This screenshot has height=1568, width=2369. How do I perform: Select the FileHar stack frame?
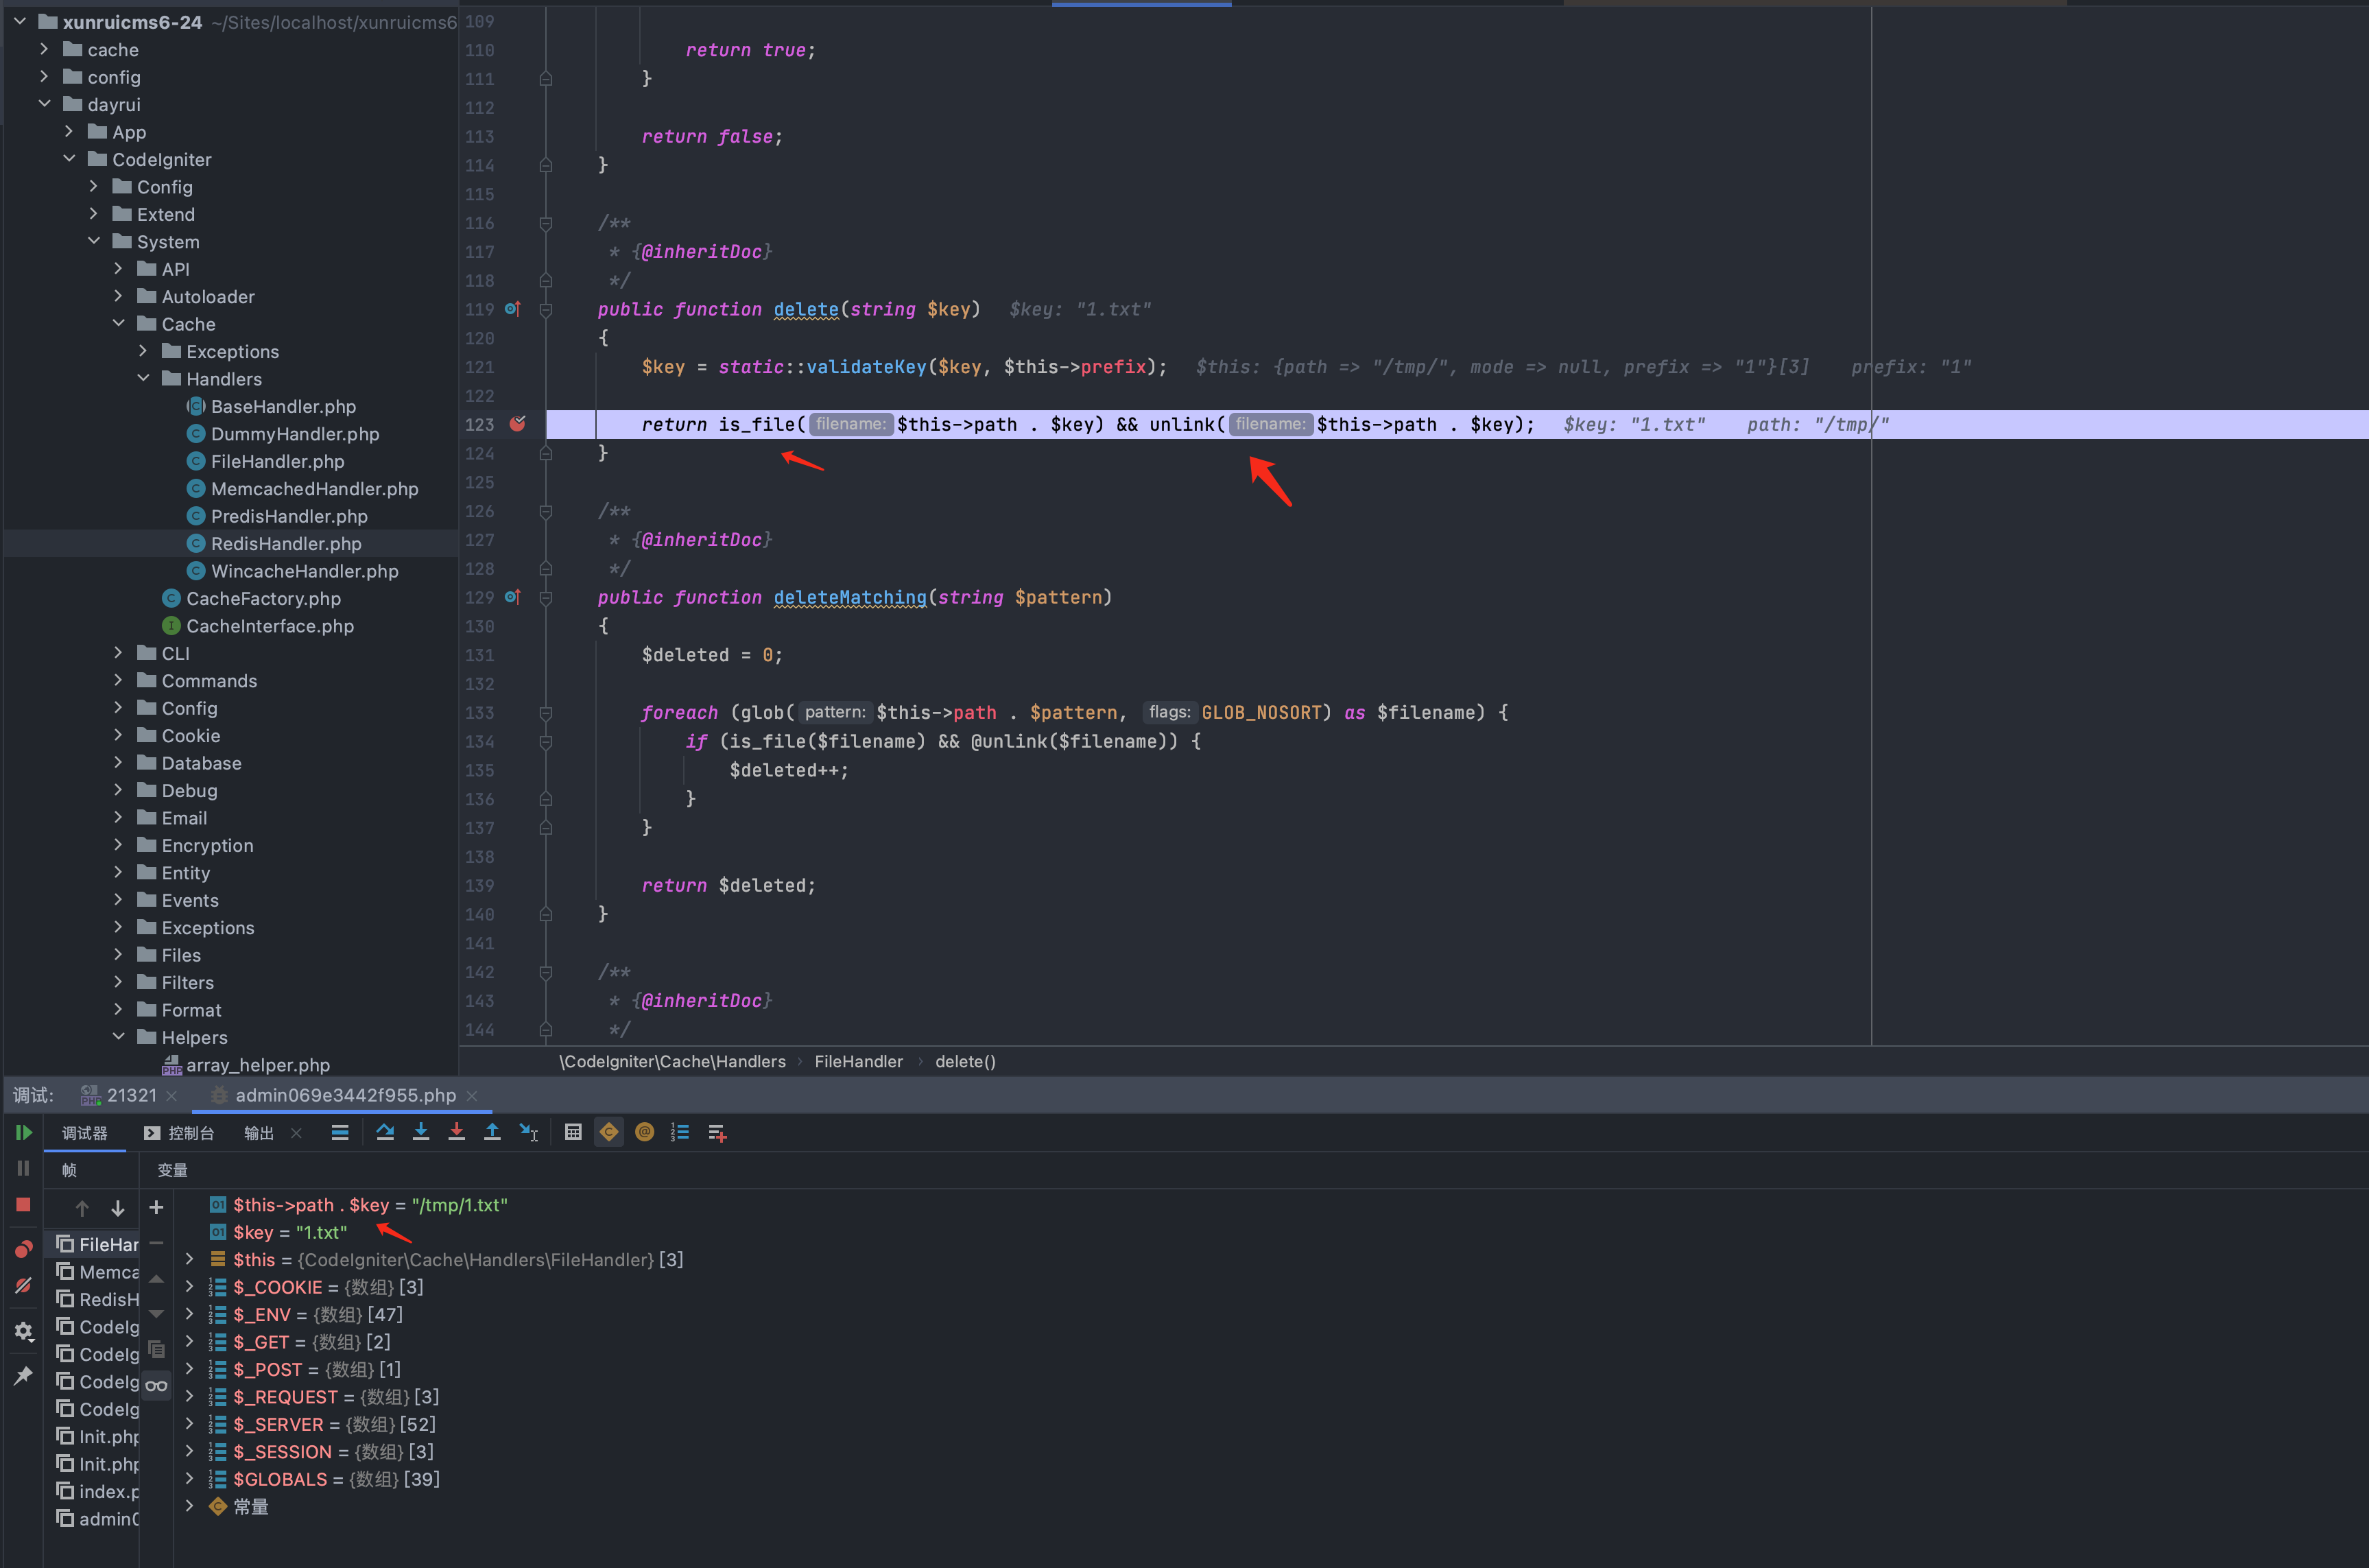(x=98, y=1245)
